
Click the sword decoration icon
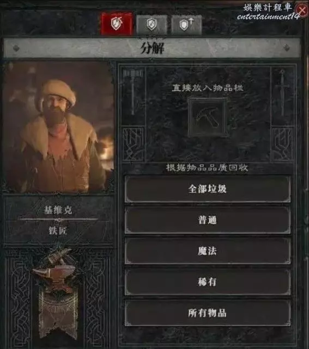click(282, 92)
